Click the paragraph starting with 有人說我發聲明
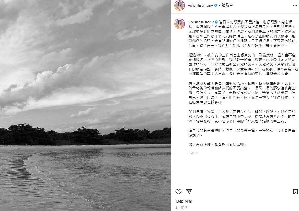 click(242, 93)
